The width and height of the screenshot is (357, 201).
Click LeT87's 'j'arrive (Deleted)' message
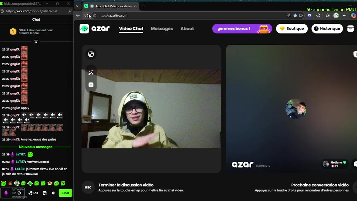click(25, 162)
